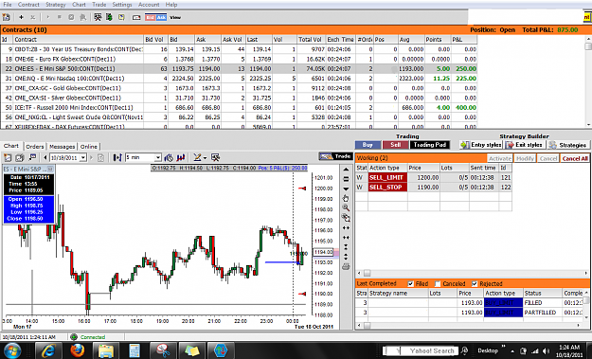Click the Trade button above chart
592x359 pixels.
pos(335,156)
